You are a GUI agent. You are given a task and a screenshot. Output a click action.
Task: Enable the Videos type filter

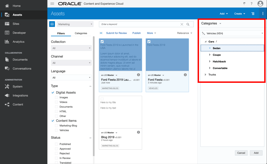point(56,102)
